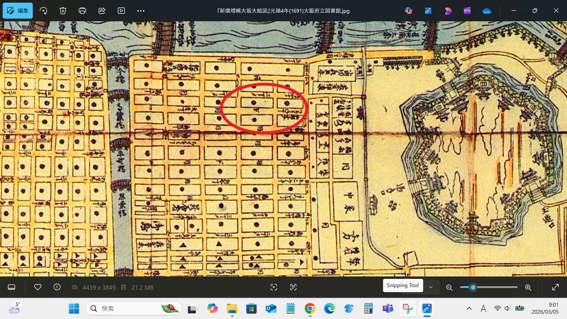Viewport: 567px width, 319px height.
Task: Switch to Photos app on taskbar
Action: tap(427, 309)
